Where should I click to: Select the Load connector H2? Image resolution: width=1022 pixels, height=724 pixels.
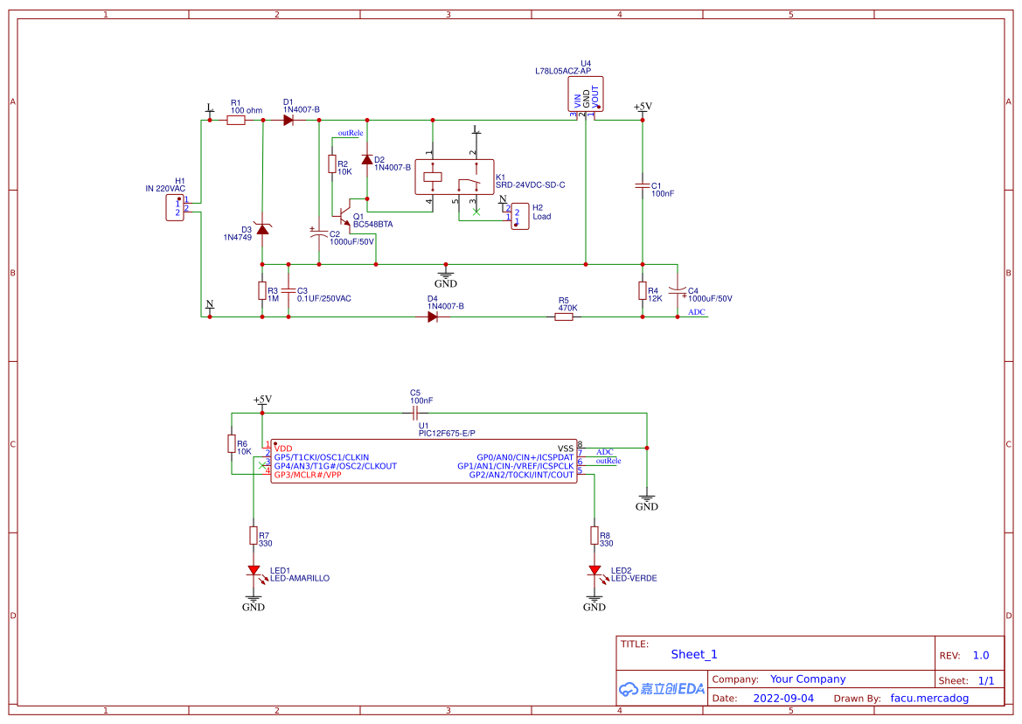coord(519,216)
